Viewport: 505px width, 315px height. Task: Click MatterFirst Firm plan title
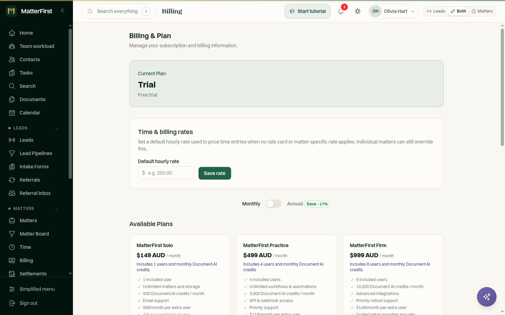[x=368, y=245]
